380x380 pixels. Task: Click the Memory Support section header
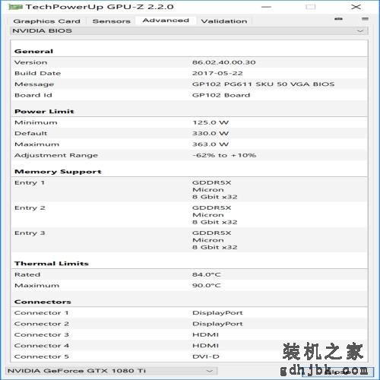coord(58,172)
